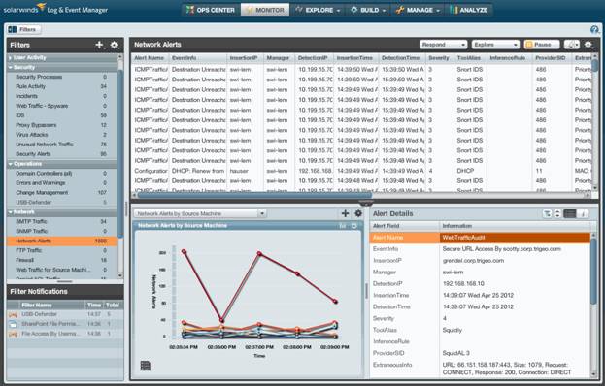Sort by the Severity column header

(x=439, y=58)
